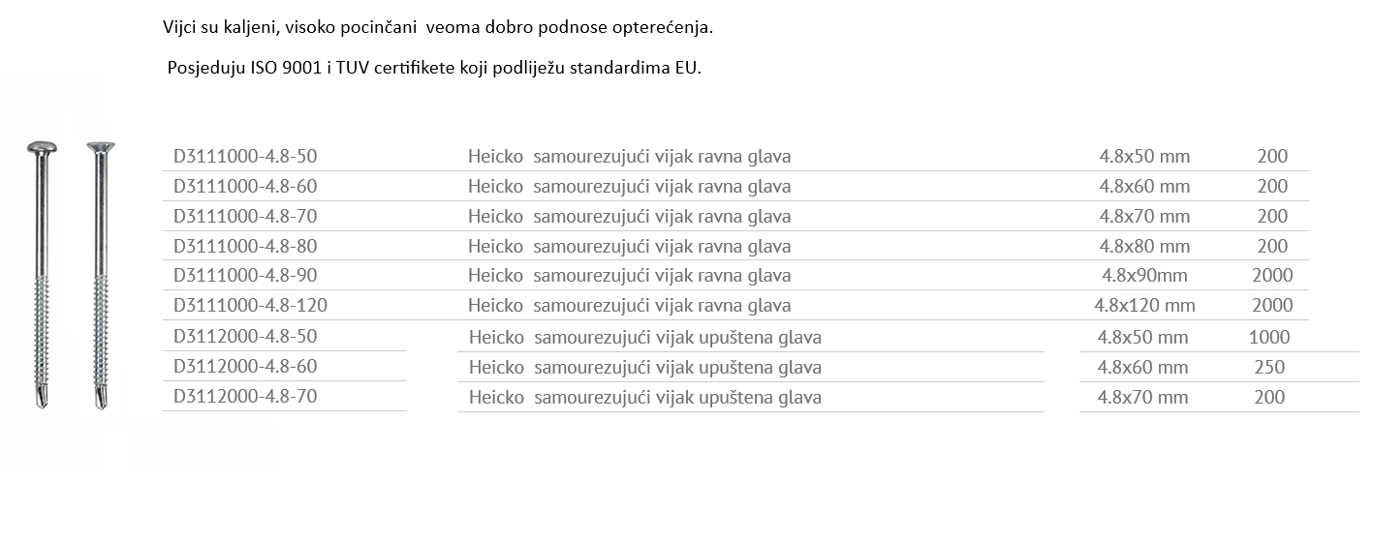Click the quantity 250 cell
The width and height of the screenshot is (1374, 541).
[x=1269, y=367]
